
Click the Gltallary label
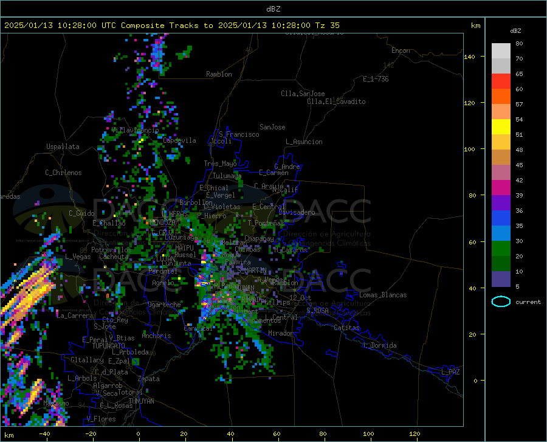[x=87, y=360]
